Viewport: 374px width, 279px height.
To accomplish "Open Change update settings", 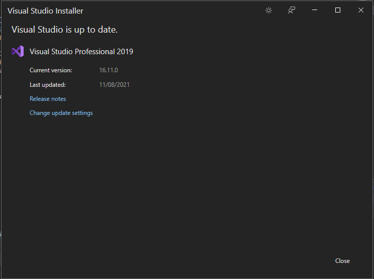I will pyautogui.click(x=61, y=113).
